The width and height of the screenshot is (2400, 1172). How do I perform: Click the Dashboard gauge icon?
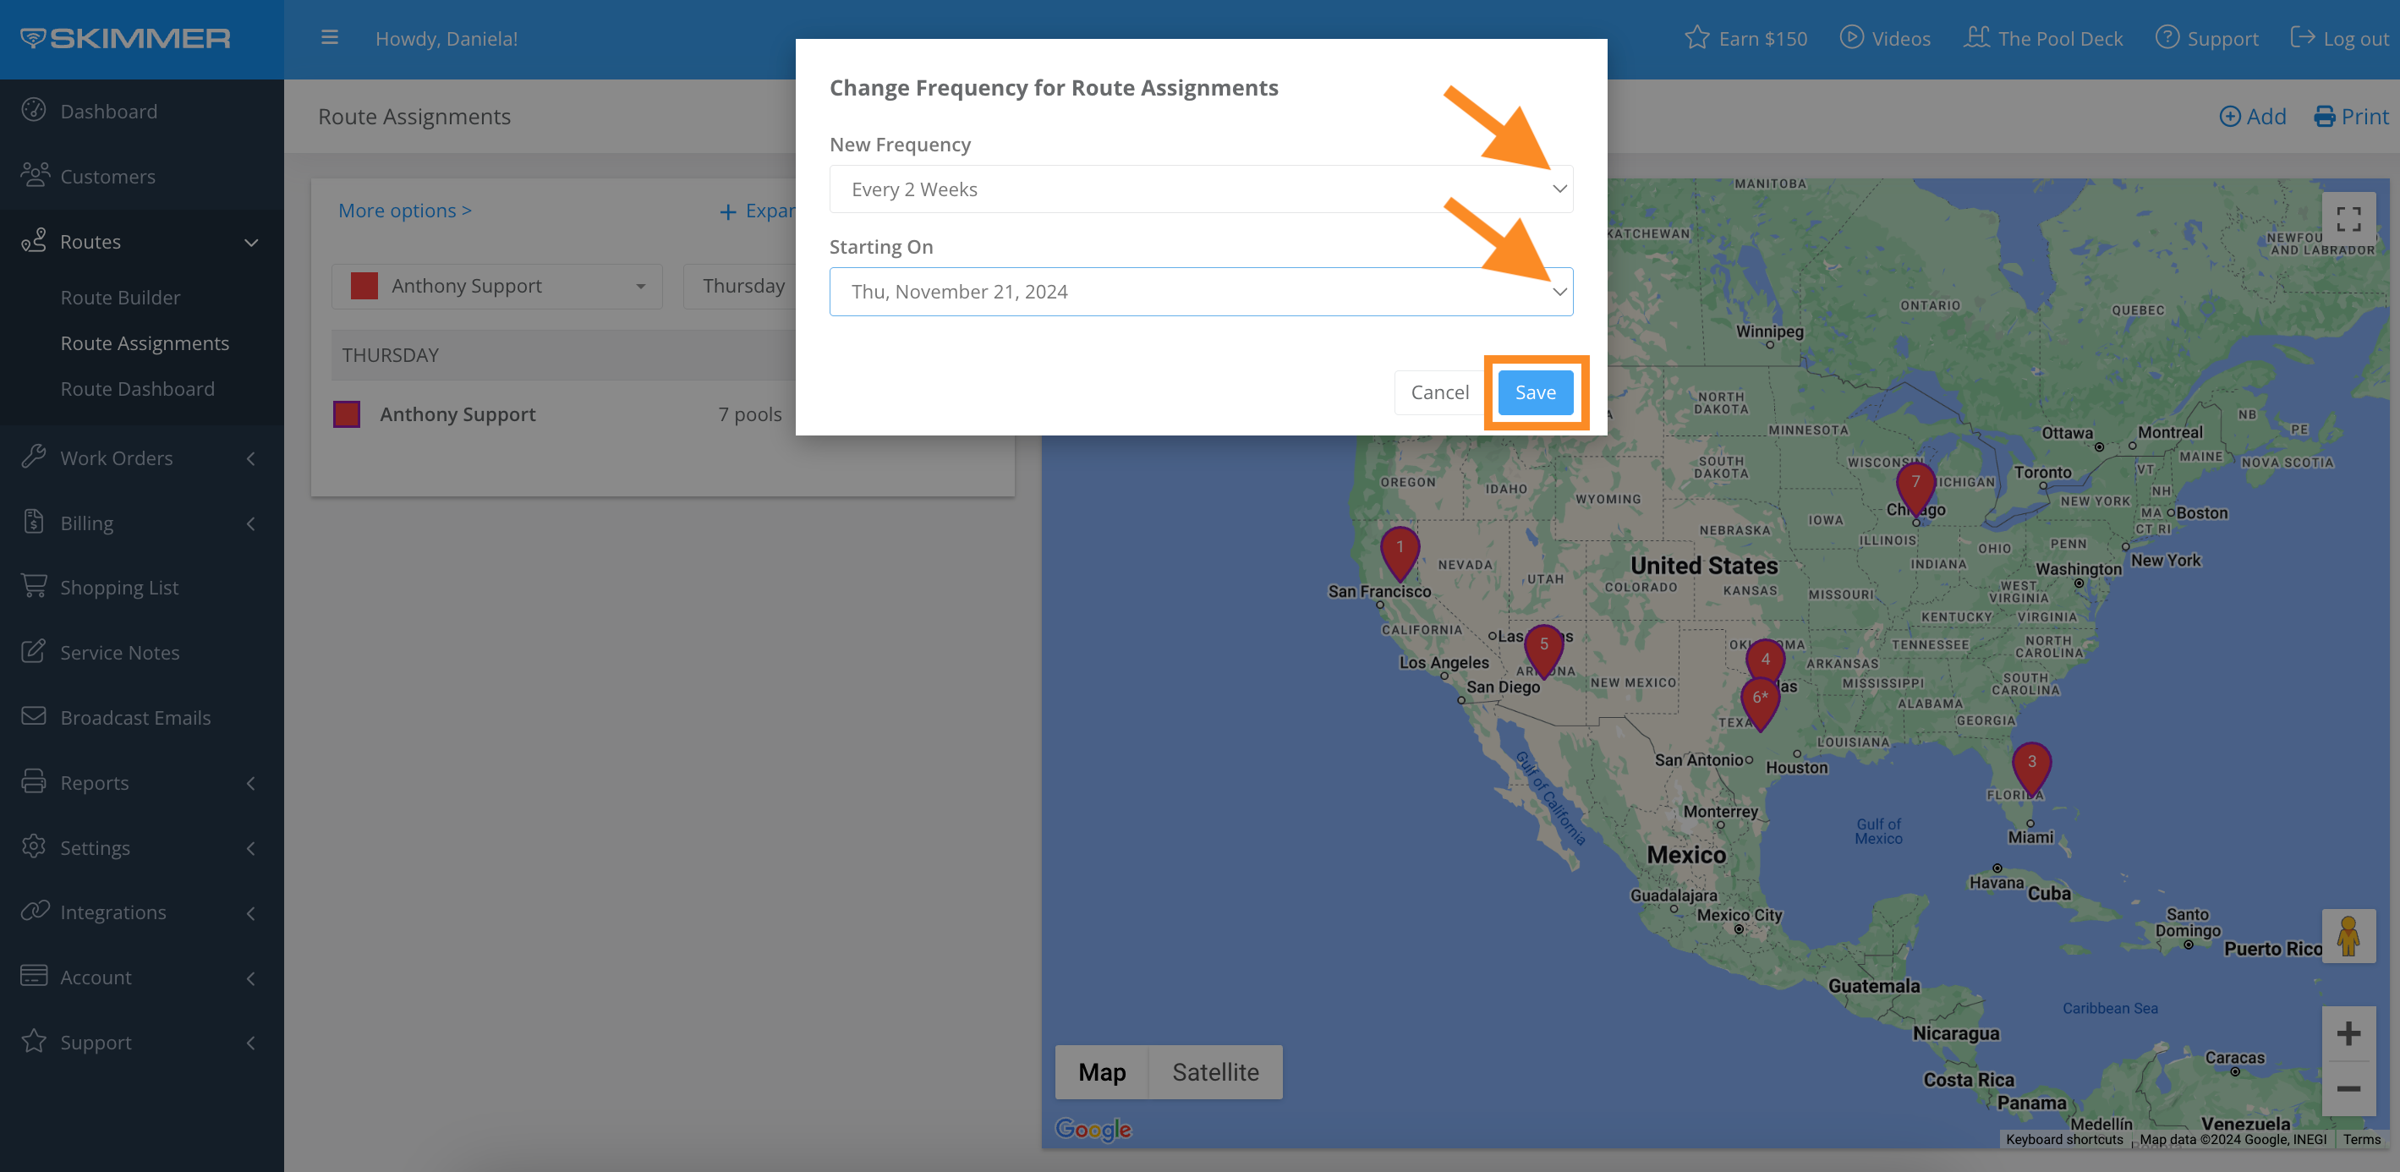[34, 110]
